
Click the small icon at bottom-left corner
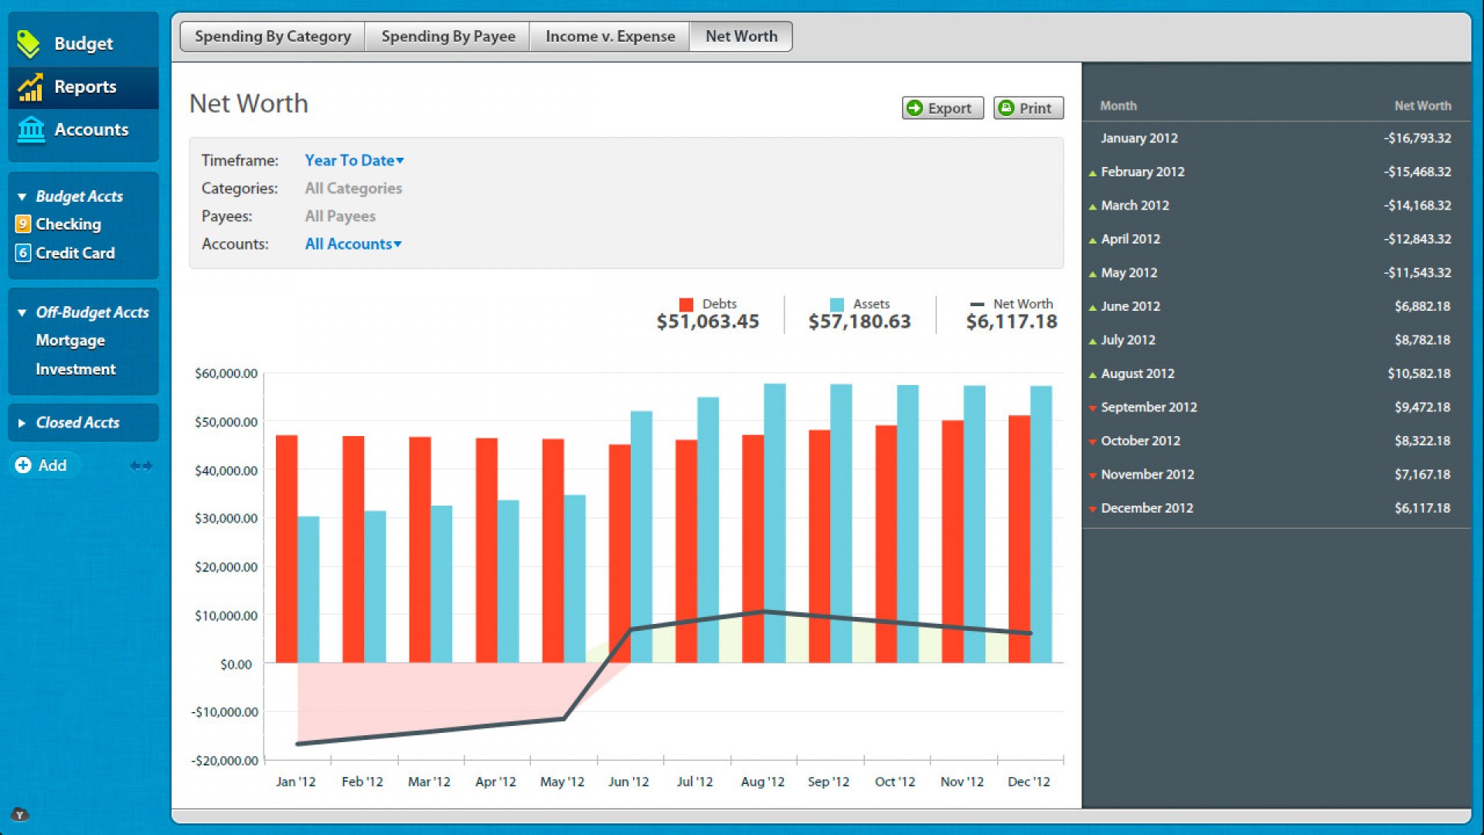click(x=20, y=814)
